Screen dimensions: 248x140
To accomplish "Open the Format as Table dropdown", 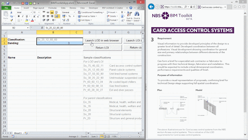I will [x=88, y=16].
